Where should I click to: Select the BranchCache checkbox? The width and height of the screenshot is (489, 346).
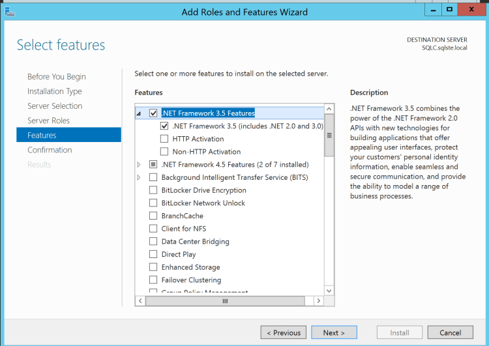click(153, 216)
